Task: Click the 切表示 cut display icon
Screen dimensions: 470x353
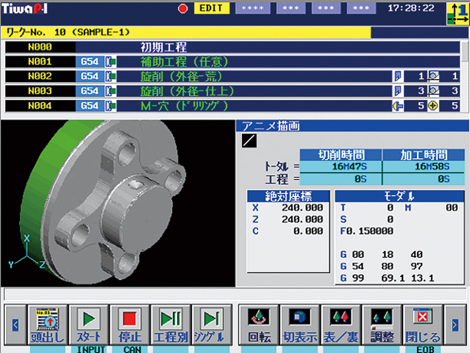Action: [300, 324]
